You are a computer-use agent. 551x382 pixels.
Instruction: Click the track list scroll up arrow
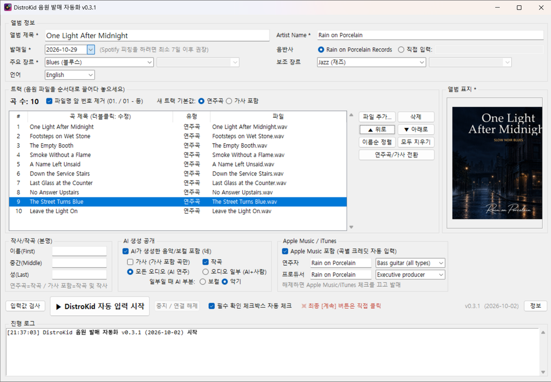pos(351,115)
